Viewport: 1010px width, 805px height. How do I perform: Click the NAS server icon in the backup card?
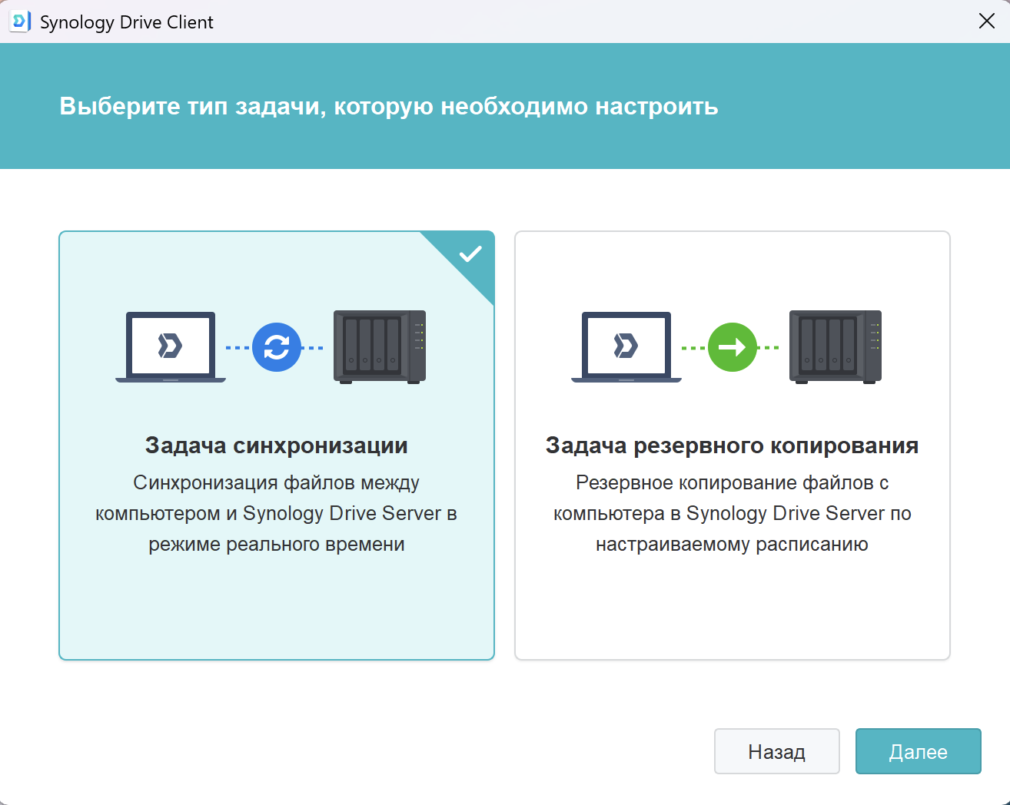point(836,346)
